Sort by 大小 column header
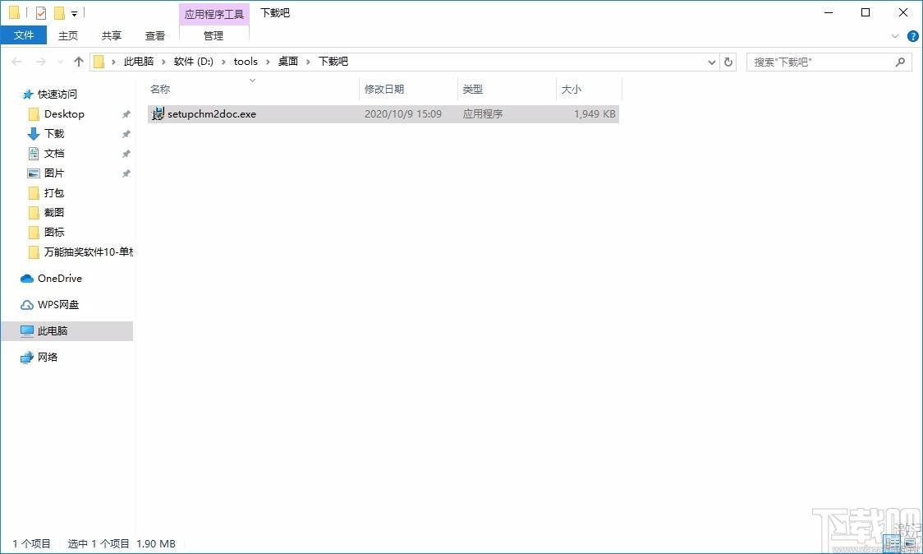The height and width of the screenshot is (554, 923). point(571,89)
